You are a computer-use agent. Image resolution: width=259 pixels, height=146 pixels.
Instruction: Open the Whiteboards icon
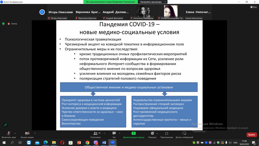coord(184,133)
